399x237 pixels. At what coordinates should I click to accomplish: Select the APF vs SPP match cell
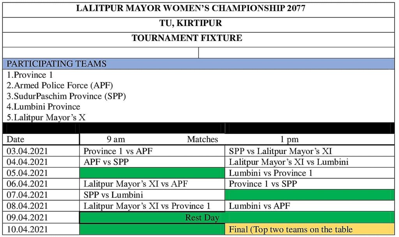[x=106, y=162]
